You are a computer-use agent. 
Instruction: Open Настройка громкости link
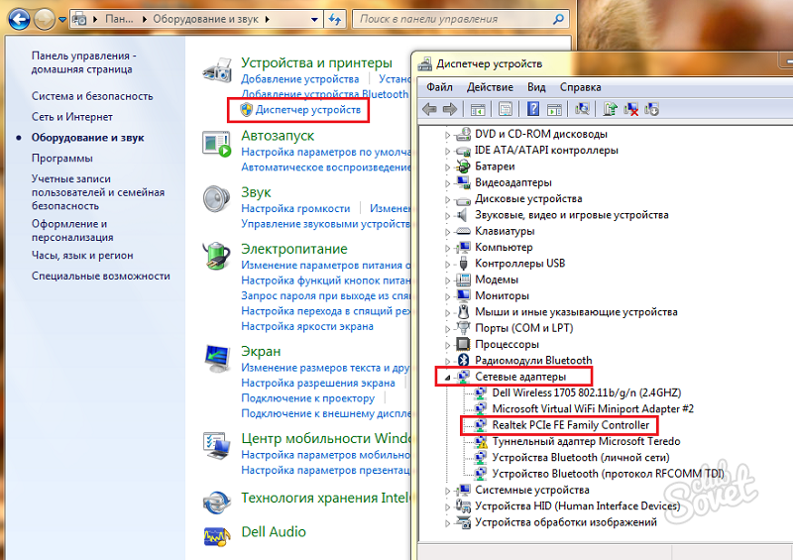(x=295, y=208)
